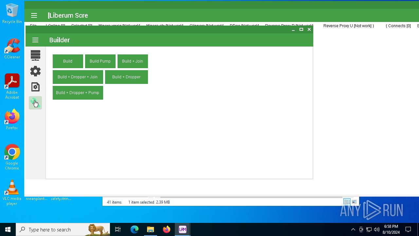Screen dimensions: 419x236
Task: Open Recycle Bin desktop icon
Action: pos(12,13)
